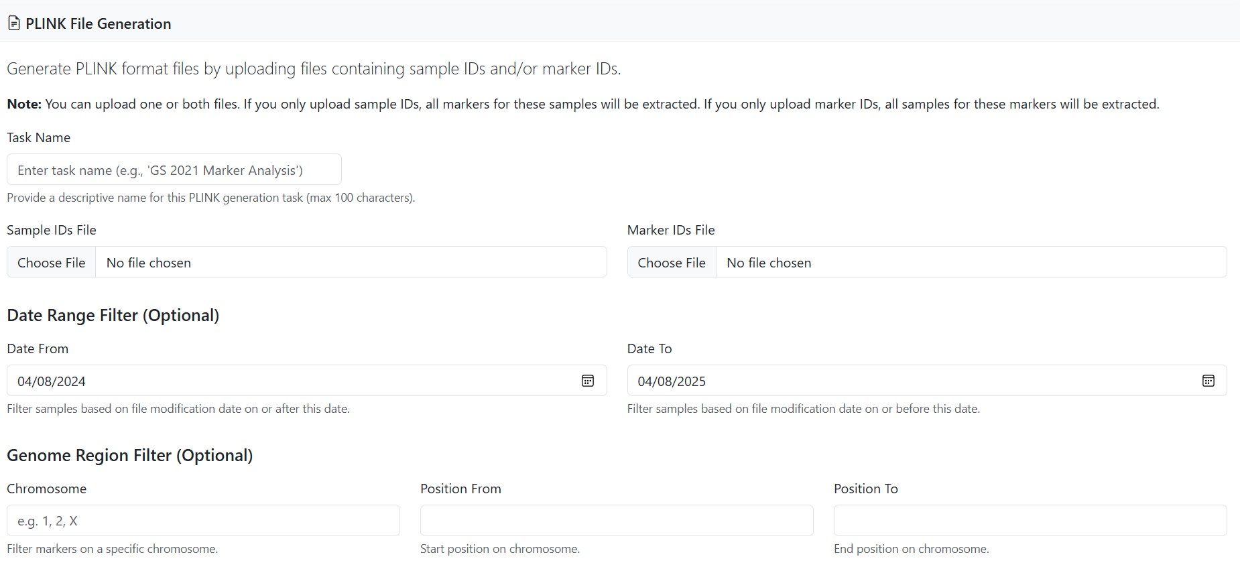Click 'on or before this date' help text
The width and height of the screenshot is (1240, 567).
(804, 409)
